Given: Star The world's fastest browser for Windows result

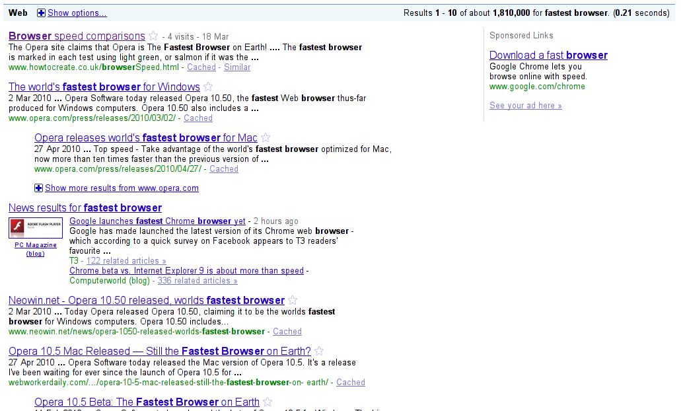Looking at the screenshot, I should pyautogui.click(x=209, y=87).
